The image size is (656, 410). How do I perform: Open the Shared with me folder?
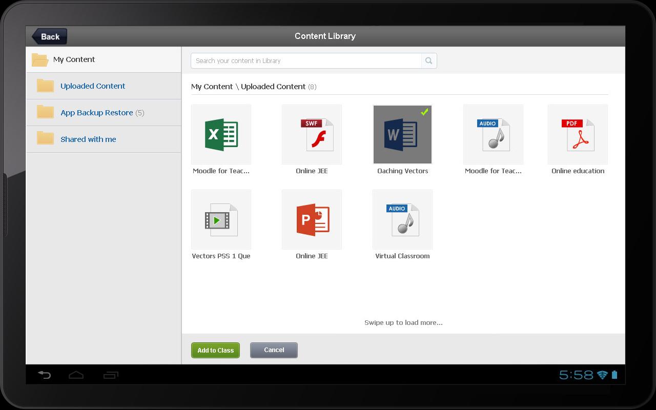tap(88, 139)
